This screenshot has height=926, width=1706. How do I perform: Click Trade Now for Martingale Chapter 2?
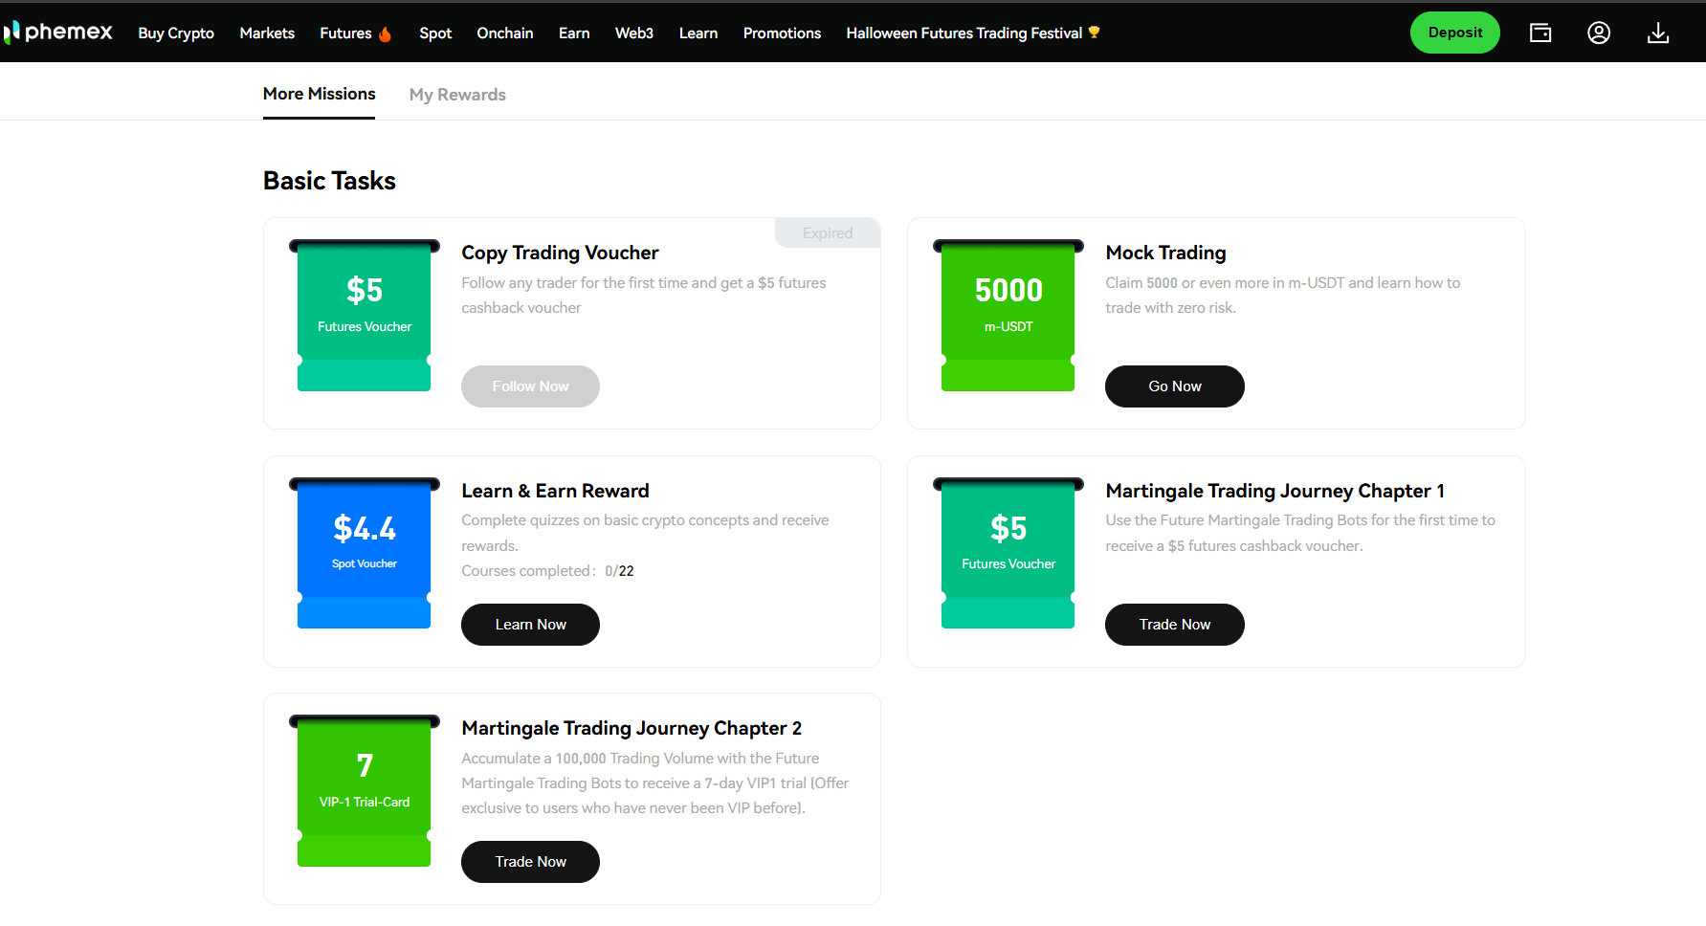(x=530, y=862)
